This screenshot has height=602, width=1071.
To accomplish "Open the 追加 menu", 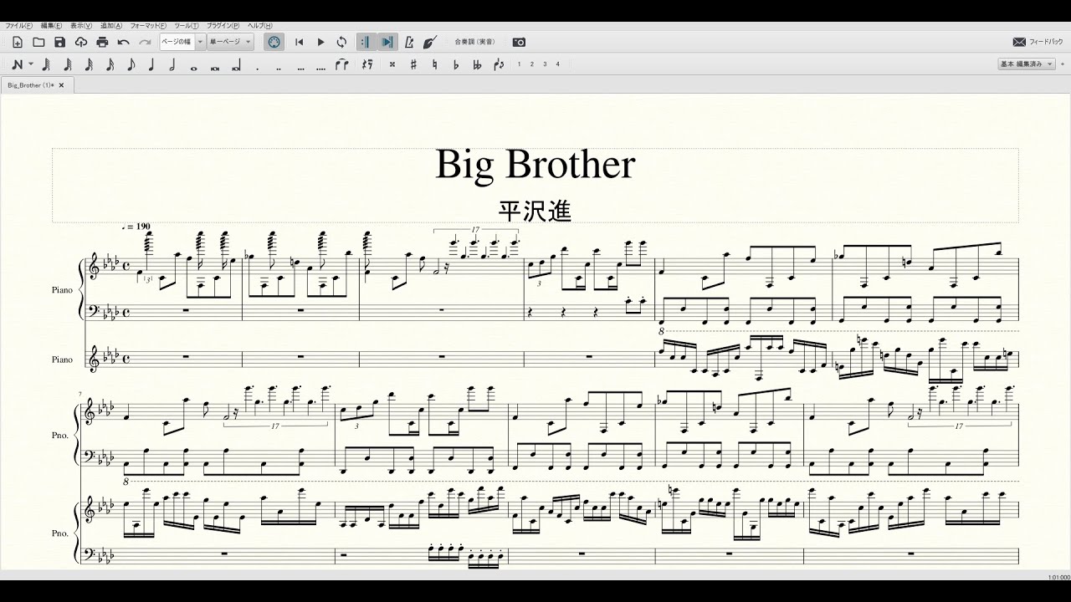I will pyautogui.click(x=110, y=26).
